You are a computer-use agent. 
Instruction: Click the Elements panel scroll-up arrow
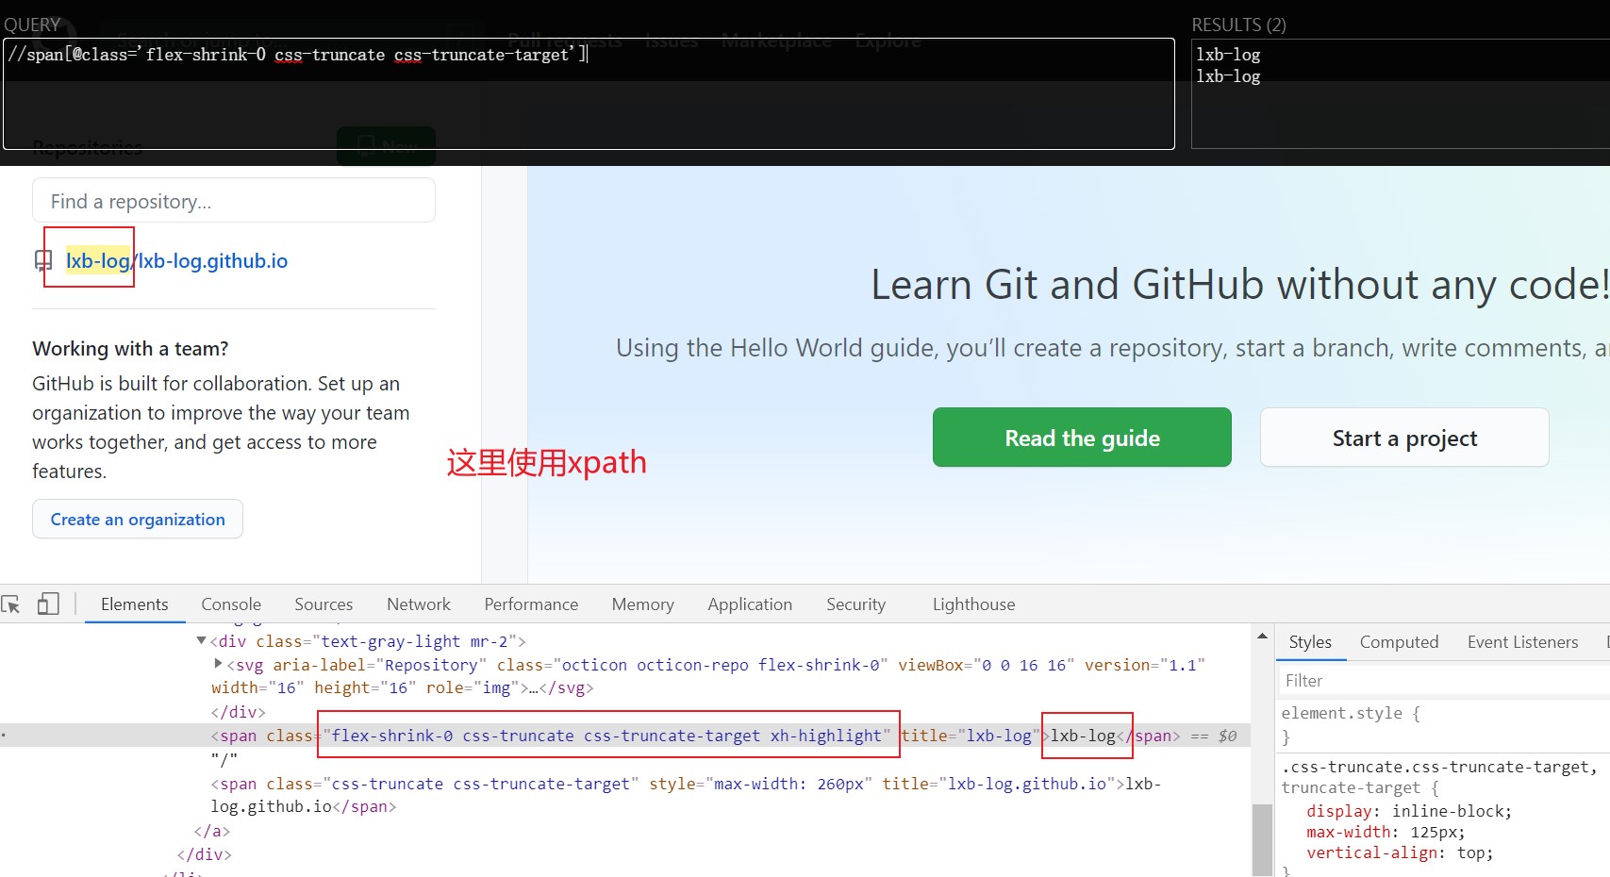coord(1262,637)
